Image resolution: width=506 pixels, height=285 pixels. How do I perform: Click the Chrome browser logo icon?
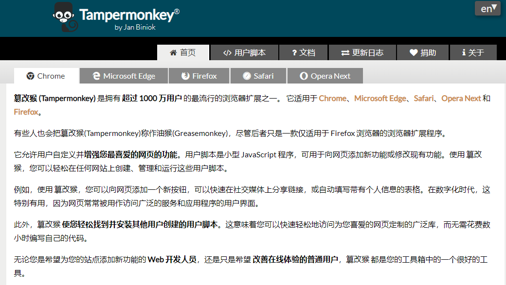pos(30,76)
